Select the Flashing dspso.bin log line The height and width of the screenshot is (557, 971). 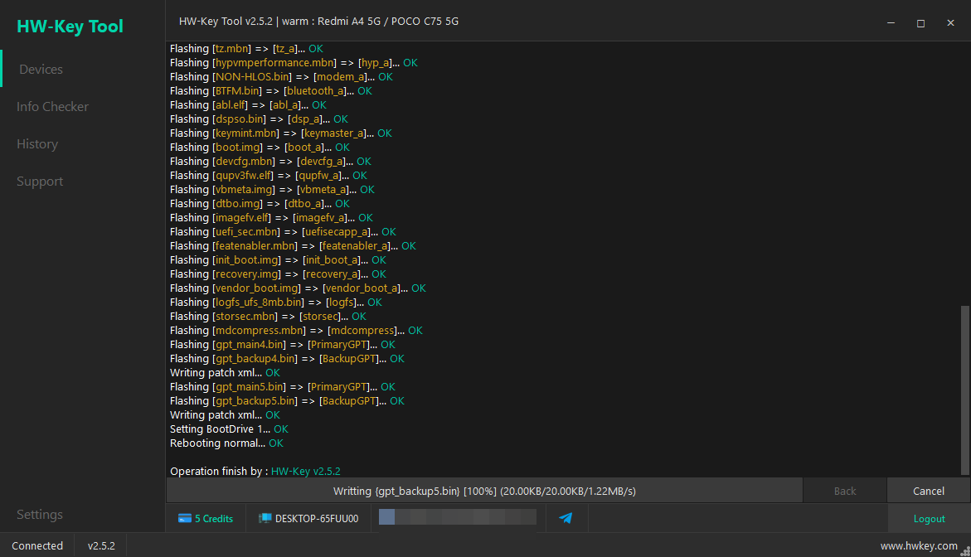(x=259, y=119)
